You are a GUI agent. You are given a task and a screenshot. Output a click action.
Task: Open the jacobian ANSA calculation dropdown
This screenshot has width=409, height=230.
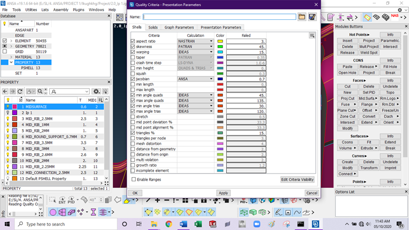tap(195, 79)
